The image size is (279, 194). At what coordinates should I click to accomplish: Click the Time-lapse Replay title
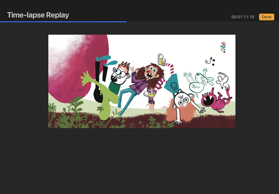click(x=38, y=15)
